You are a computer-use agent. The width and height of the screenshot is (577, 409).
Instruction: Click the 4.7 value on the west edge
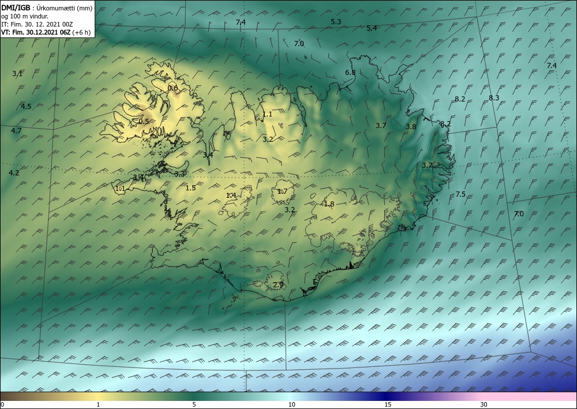point(16,130)
